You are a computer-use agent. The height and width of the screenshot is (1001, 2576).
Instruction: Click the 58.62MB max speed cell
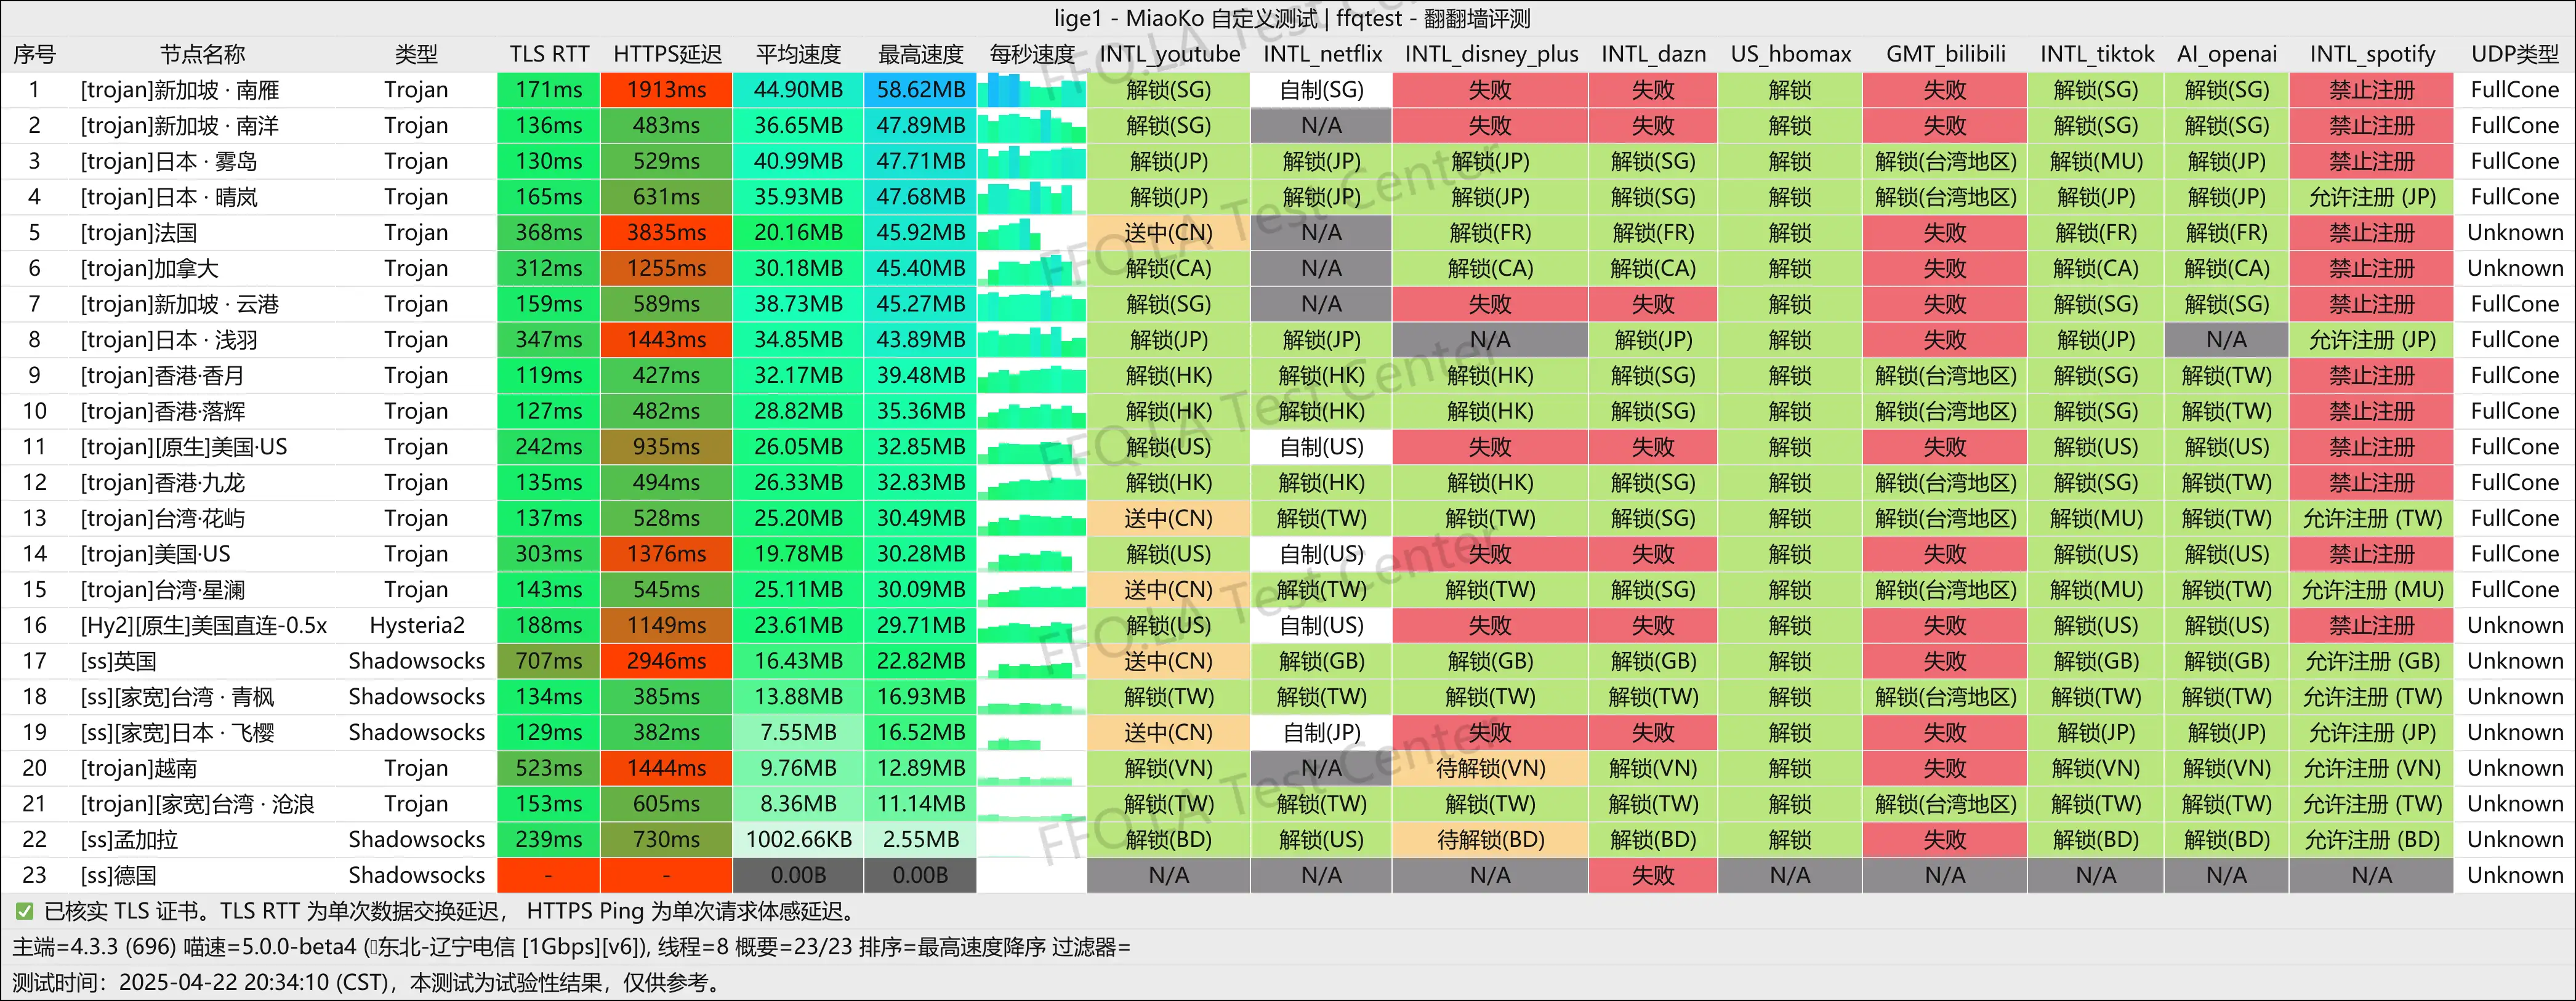pyautogui.click(x=920, y=90)
